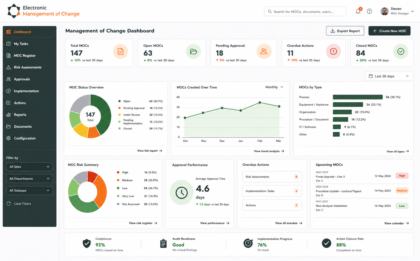Click the Open MOCs folder icon
The height and width of the screenshot is (261, 420).
tap(193, 52)
